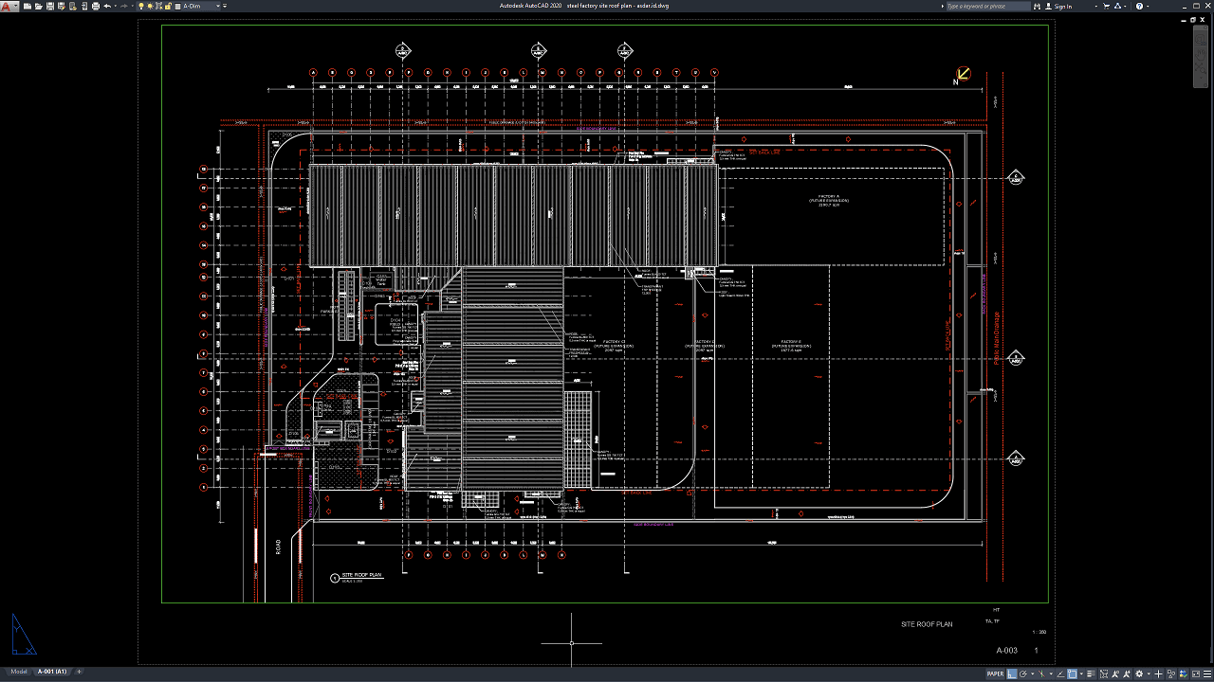
Task: Toggle layer freeze sun icon for A-Dim
Action: tap(150, 6)
